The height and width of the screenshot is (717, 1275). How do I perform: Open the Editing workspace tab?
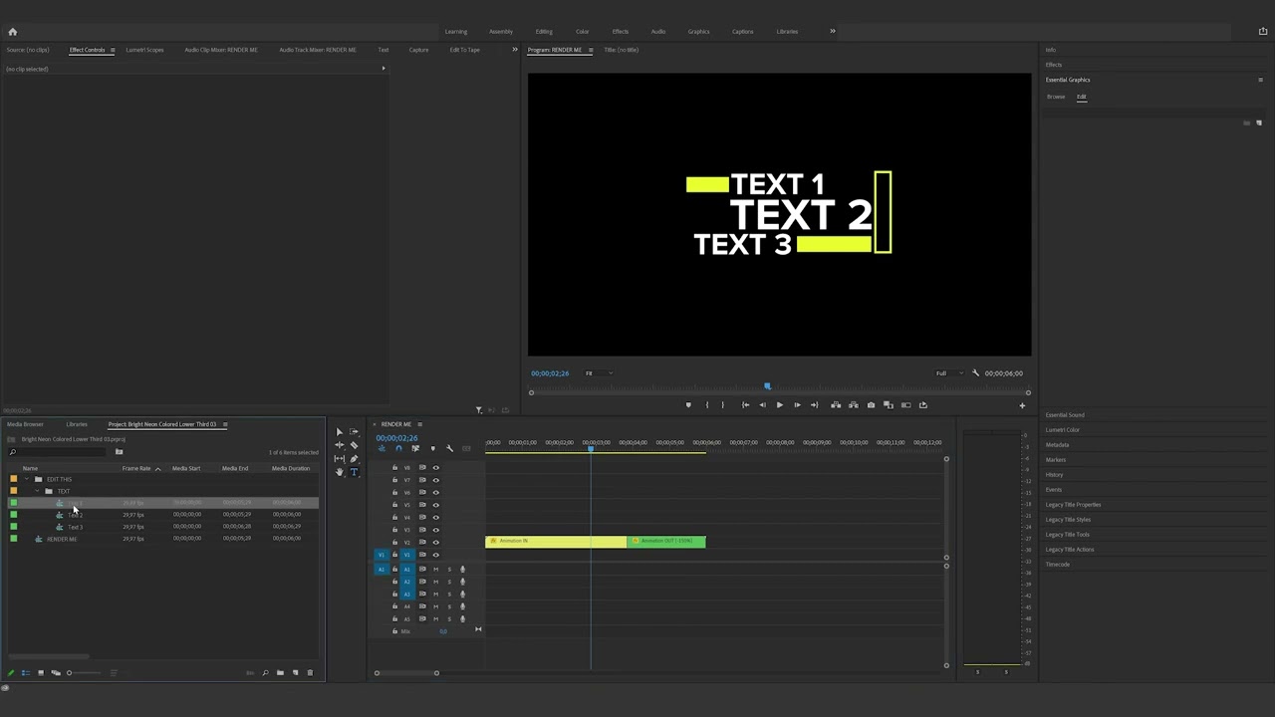point(544,31)
